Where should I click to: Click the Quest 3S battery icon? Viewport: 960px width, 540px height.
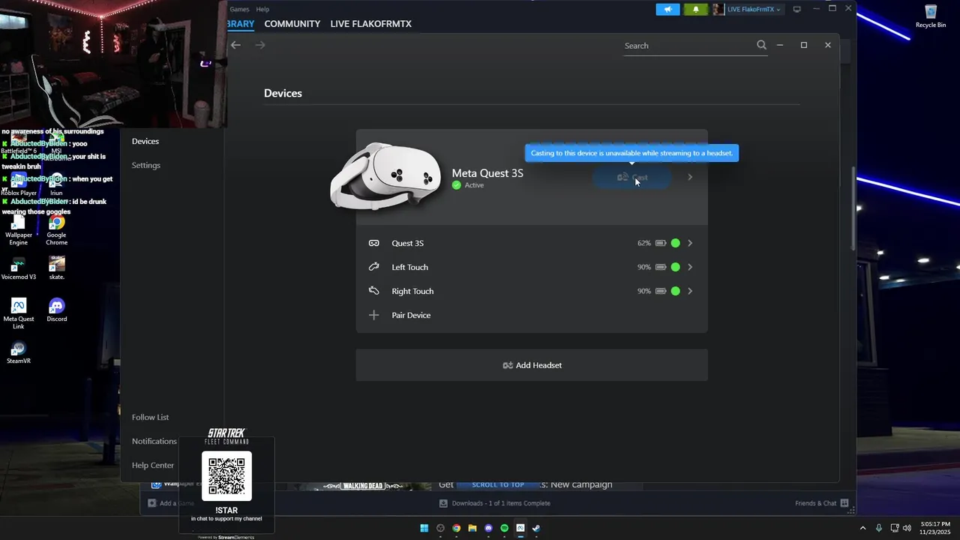pos(661,243)
